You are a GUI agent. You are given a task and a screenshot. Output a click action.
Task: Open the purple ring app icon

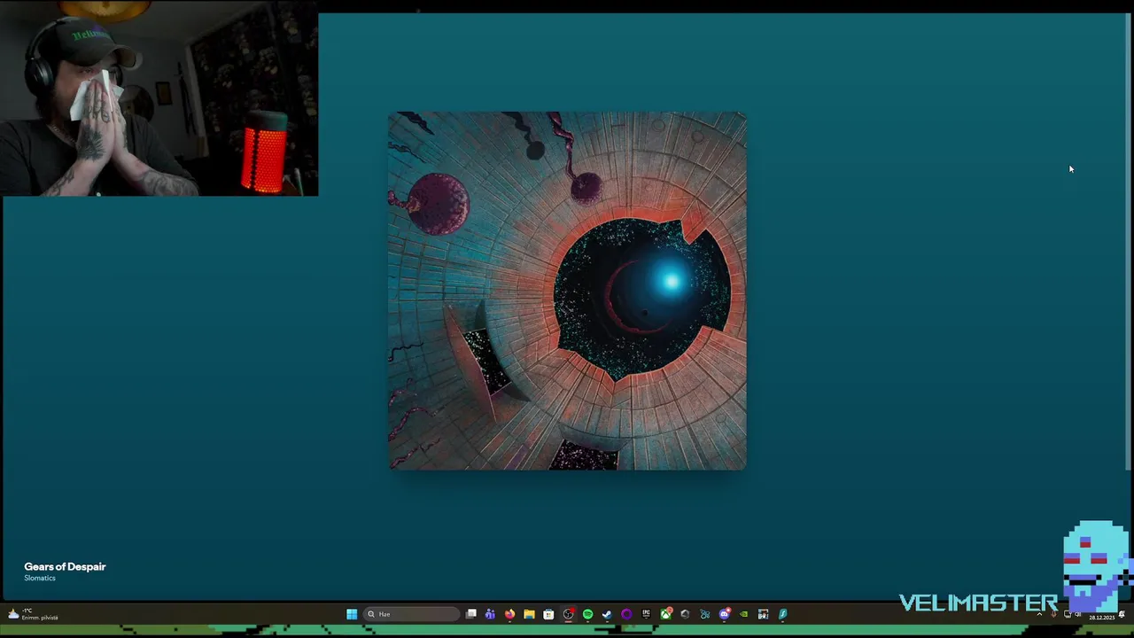[x=626, y=614]
